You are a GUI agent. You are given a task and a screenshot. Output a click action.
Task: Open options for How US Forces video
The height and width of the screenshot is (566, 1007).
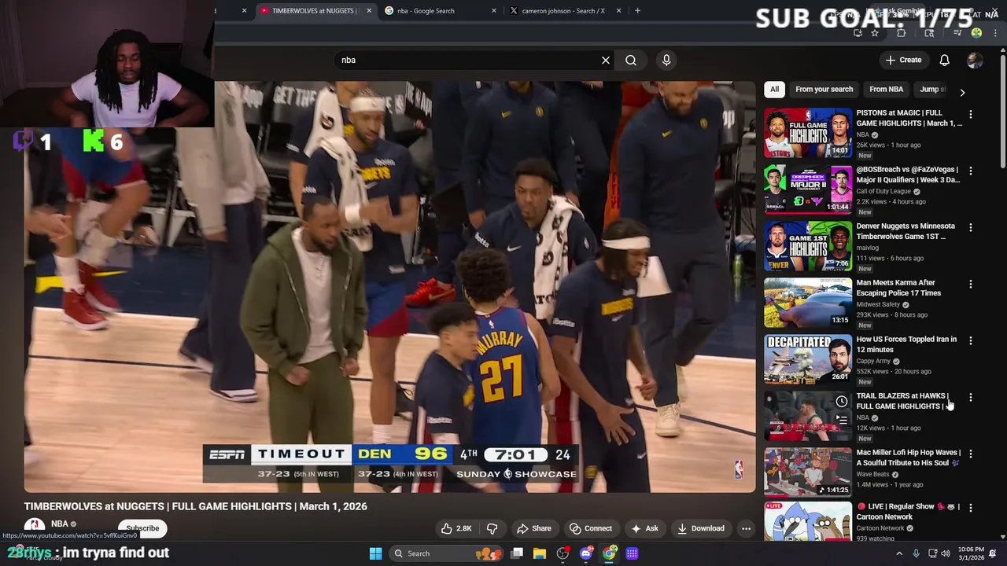pyautogui.click(x=970, y=340)
